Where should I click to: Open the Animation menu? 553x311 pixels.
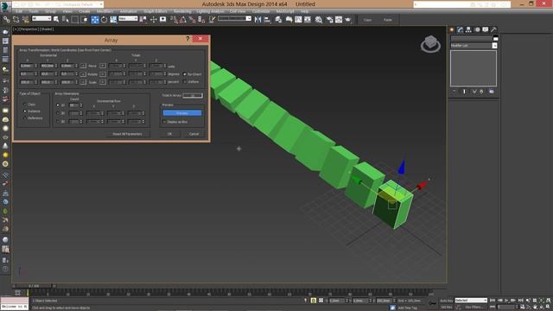pyautogui.click(x=129, y=11)
